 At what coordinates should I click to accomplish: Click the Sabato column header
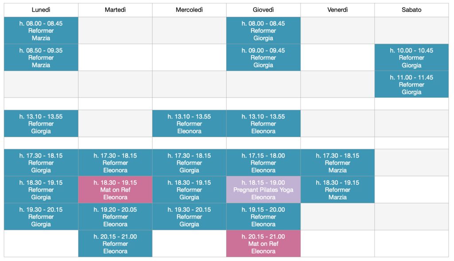click(x=411, y=10)
